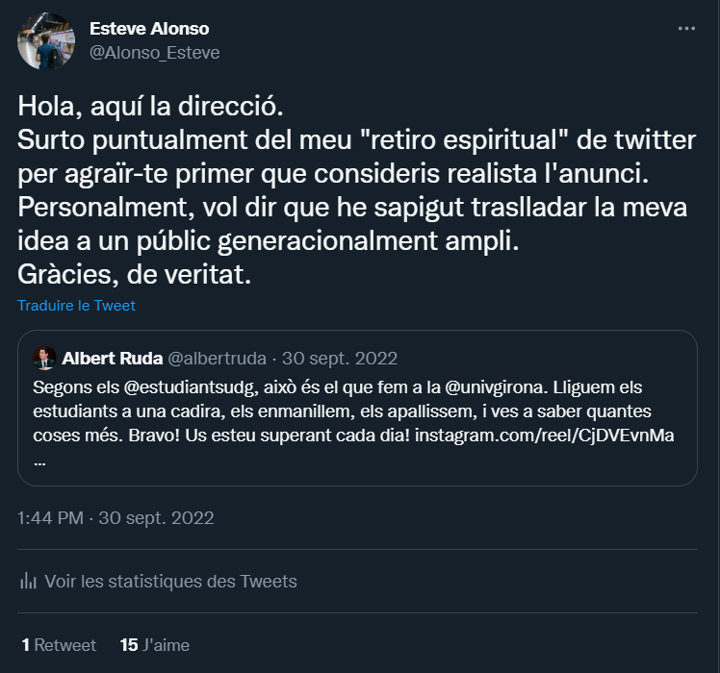Click the @Alonso_Esteve handle

tap(154, 53)
